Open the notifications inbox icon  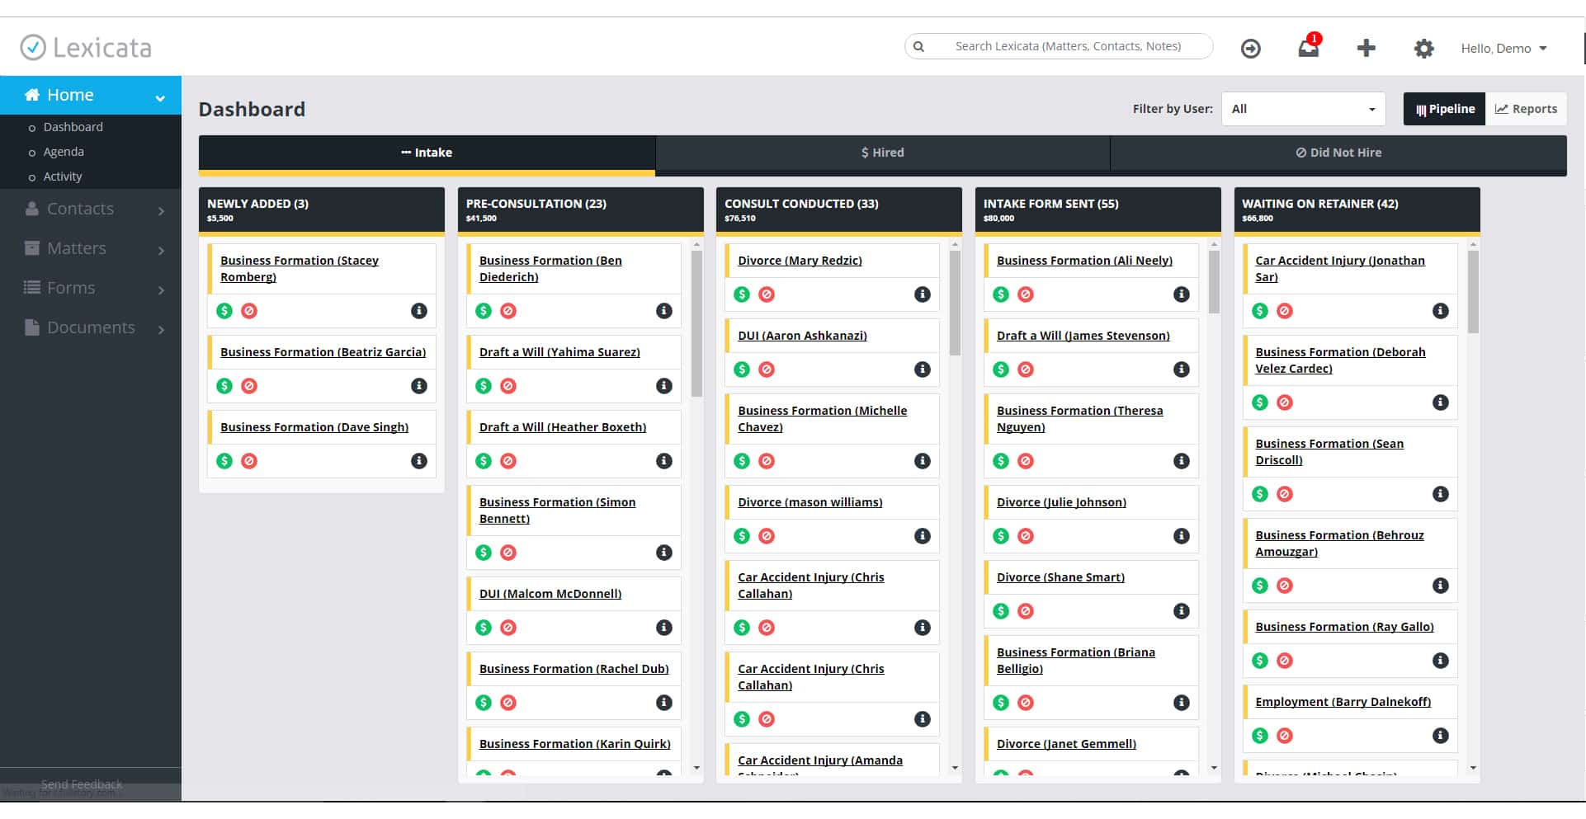coord(1309,48)
